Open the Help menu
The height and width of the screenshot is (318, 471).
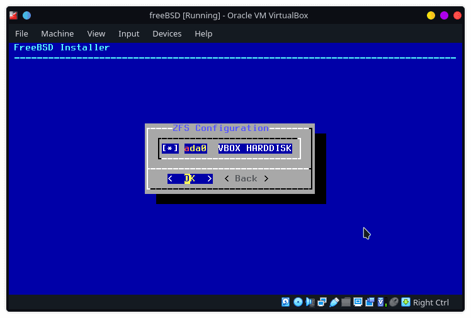[203, 33]
